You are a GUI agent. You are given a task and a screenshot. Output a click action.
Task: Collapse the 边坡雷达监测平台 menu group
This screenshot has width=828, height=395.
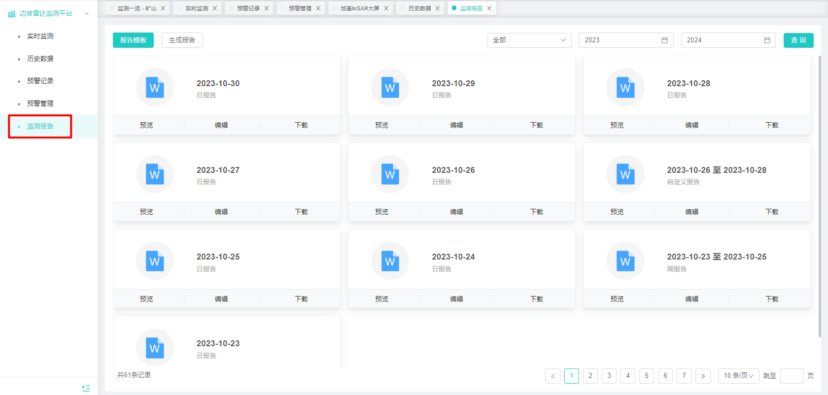point(87,14)
